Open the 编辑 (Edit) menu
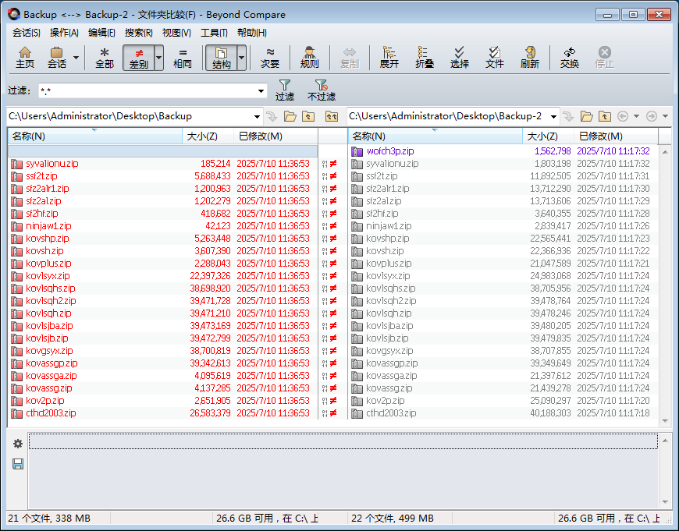The width and height of the screenshot is (679, 531). pos(101,33)
